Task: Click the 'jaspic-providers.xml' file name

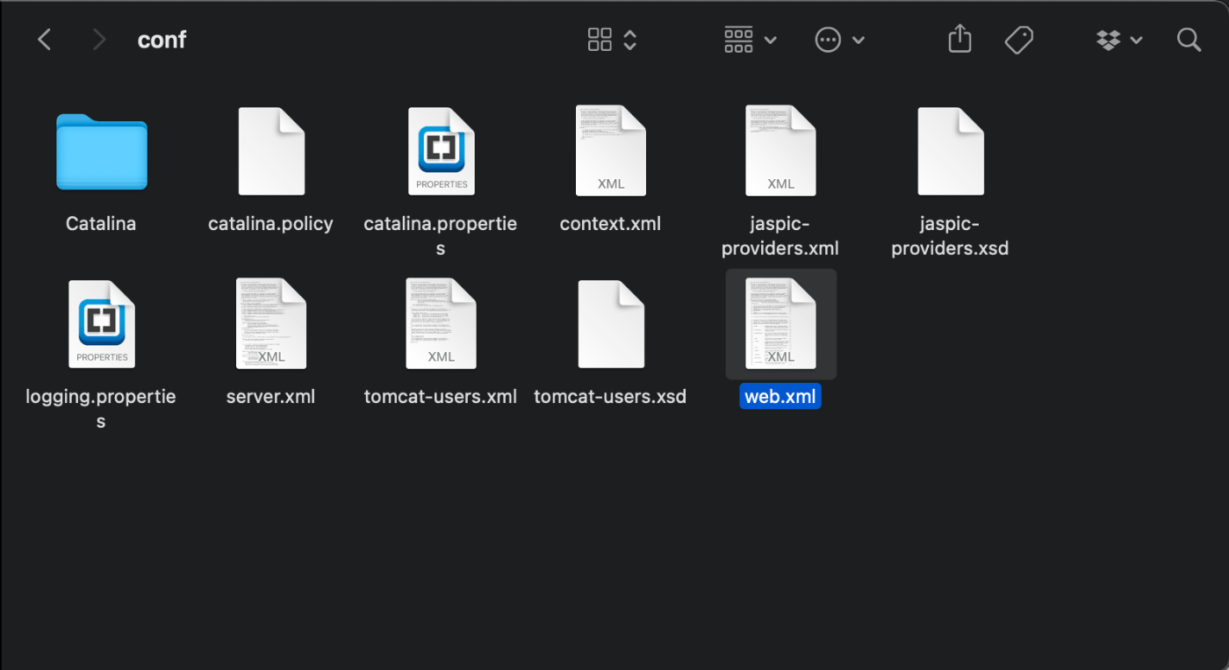Action: point(780,236)
